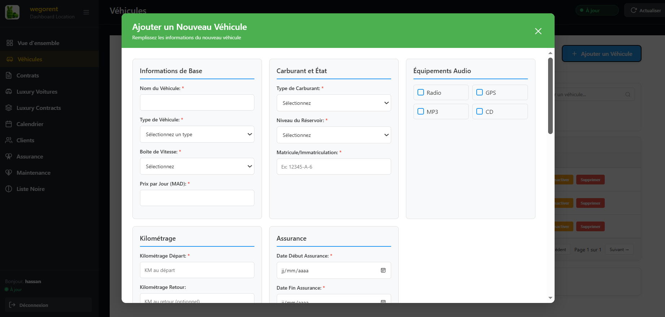Open the Type de Véhicule dropdown

(197, 134)
